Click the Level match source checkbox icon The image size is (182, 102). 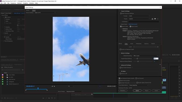(158, 47)
